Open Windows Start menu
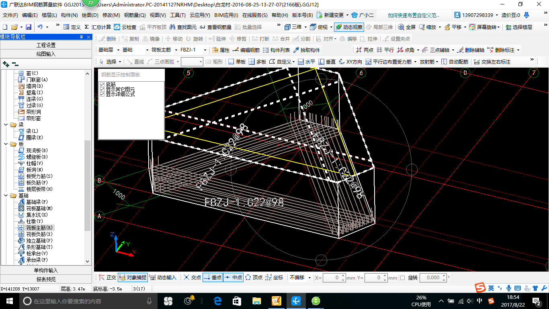Viewport: 549px width, 309px height. tap(9, 301)
